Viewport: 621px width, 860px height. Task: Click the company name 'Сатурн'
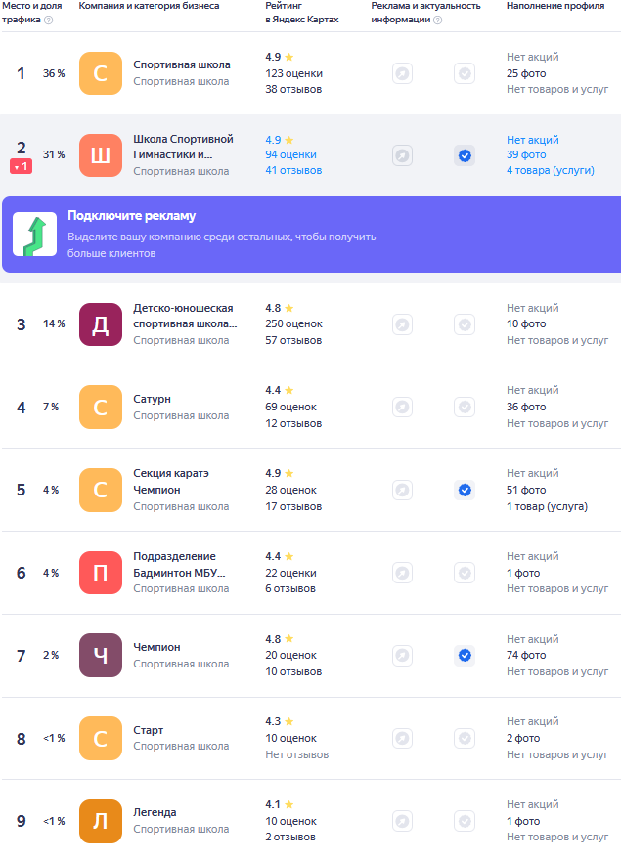coord(152,399)
